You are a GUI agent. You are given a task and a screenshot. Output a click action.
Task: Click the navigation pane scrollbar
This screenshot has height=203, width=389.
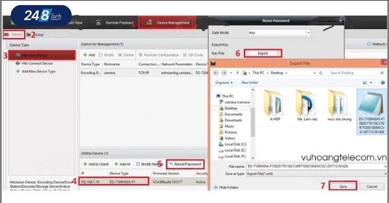(253, 123)
